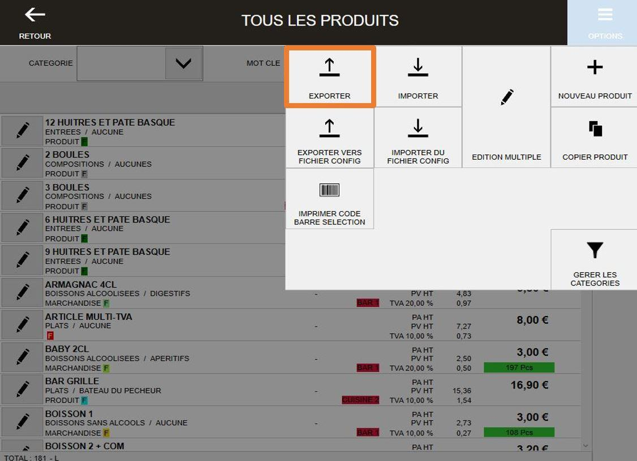This screenshot has width=637, height=461.
Task: Edit 9 HUITRES ET PATE BASQUE pencil
Action: coord(22,260)
